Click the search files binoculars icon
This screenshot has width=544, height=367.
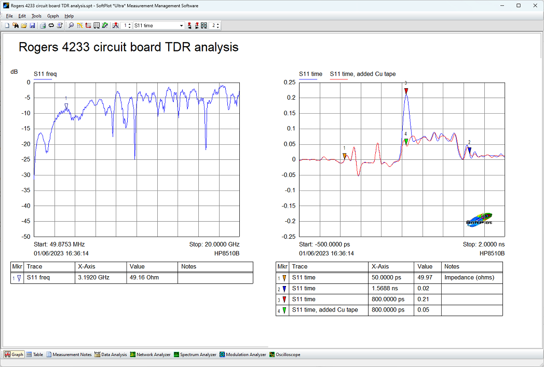[16, 25]
